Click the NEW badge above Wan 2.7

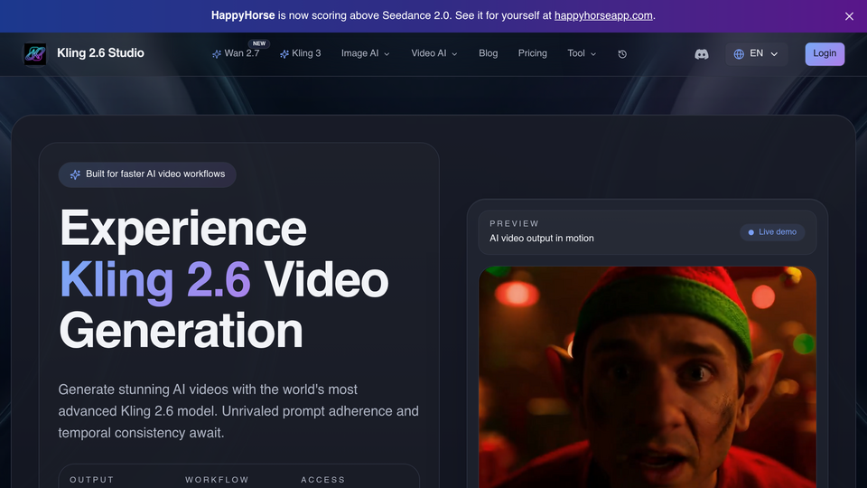[x=259, y=43]
